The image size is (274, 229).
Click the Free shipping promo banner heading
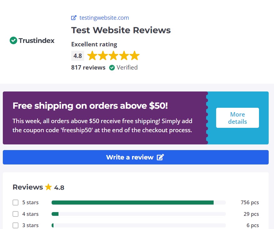pos(90,106)
